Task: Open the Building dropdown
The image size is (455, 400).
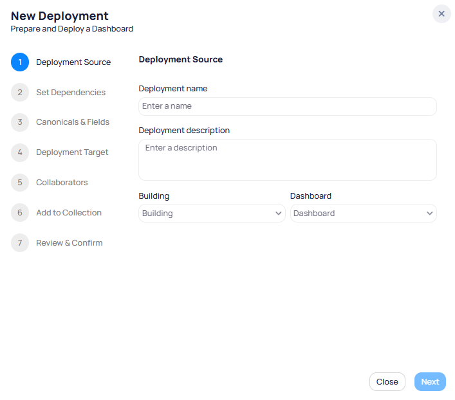Action: pyautogui.click(x=212, y=214)
